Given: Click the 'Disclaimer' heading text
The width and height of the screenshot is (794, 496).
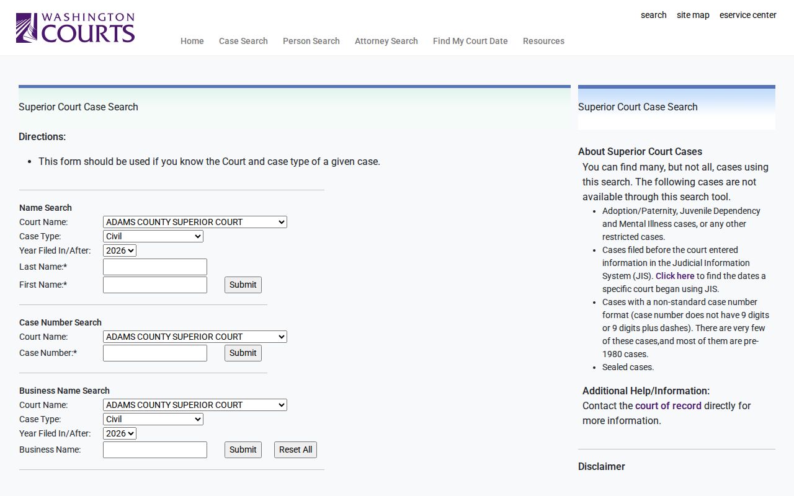Looking at the screenshot, I should [602, 466].
